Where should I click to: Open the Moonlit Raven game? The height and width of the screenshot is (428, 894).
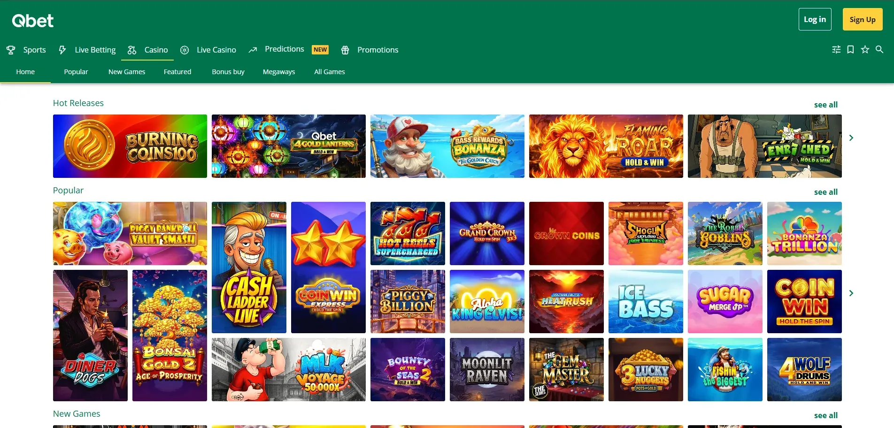pos(487,369)
